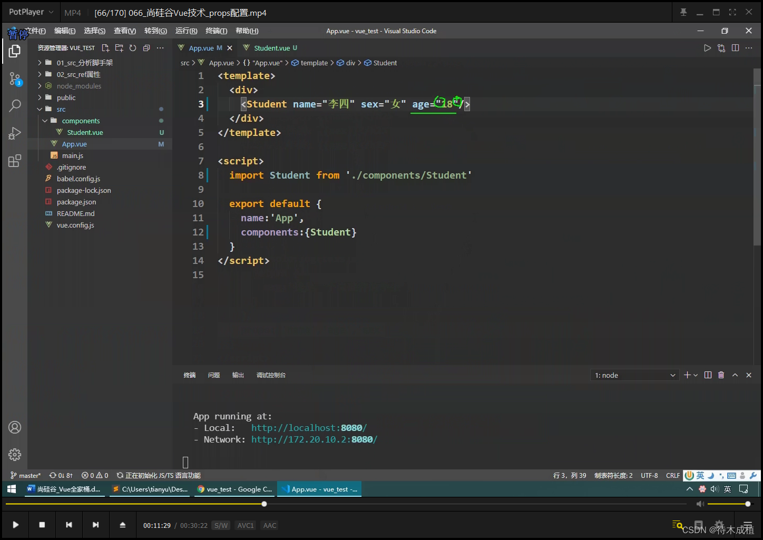Play the video in PotPlayer
Image resolution: width=763 pixels, height=540 pixels.
click(x=16, y=525)
